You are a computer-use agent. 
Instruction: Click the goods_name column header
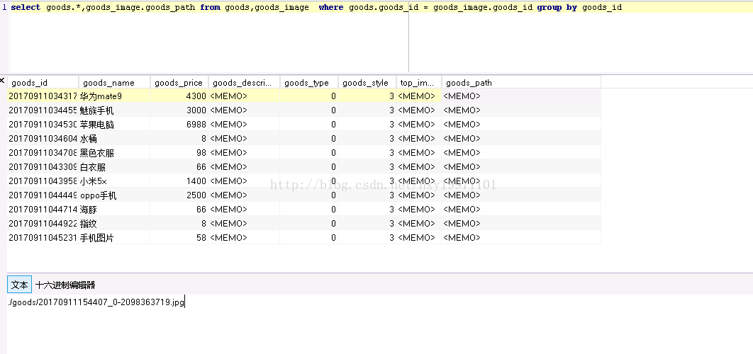(108, 83)
